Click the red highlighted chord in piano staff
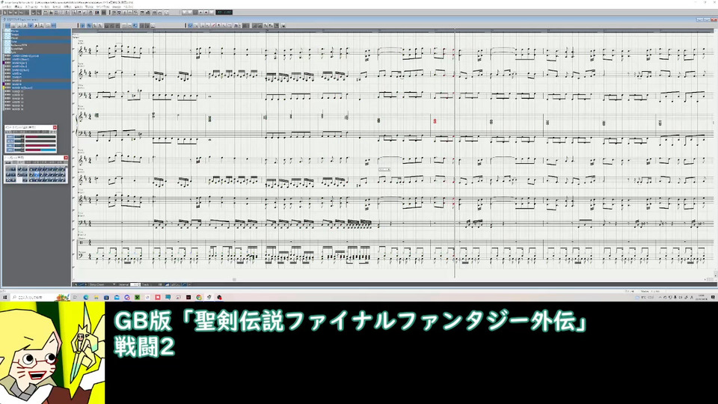The width and height of the screenshot is (718, 404). 435,121
